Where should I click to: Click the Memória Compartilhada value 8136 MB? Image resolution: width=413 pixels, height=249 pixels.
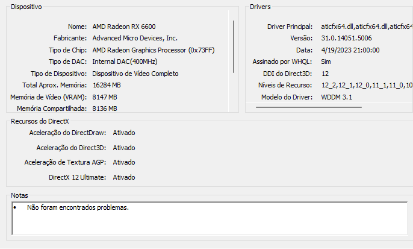point(105,109)
